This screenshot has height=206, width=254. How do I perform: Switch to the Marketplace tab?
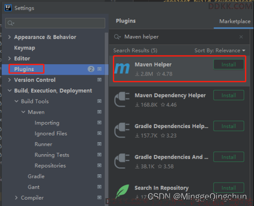click(235, 22)
